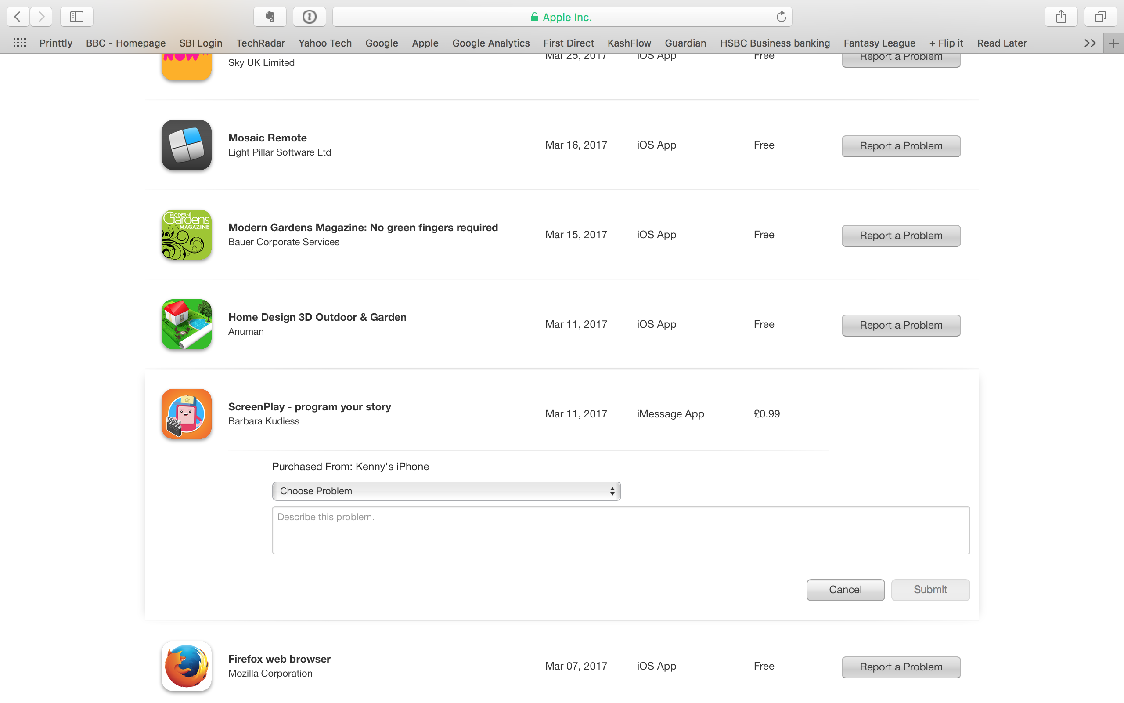The width and height of the screenshot is (1124, 703).
Task: Report a Problem for Firefox web browser
Action: (x=901, y=667)
